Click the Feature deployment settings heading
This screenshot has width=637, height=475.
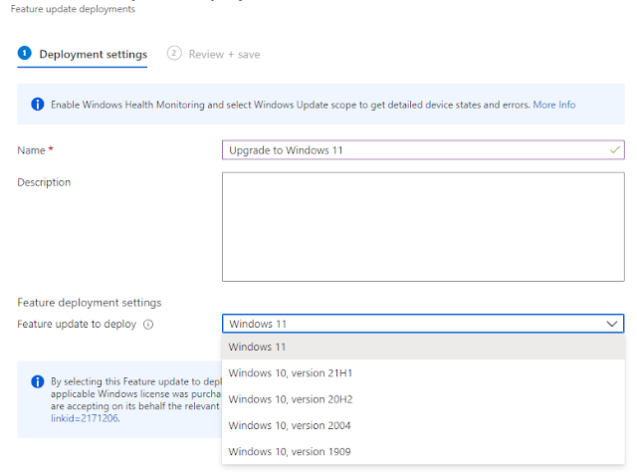(x=89, y=303)
